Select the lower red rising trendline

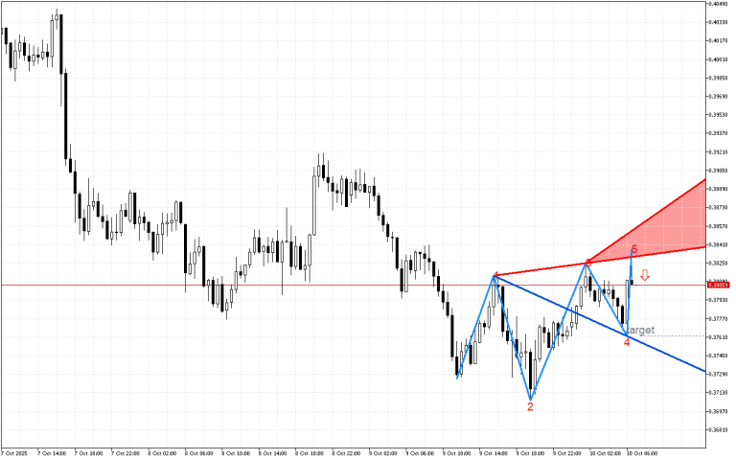[x=671, y=252]
